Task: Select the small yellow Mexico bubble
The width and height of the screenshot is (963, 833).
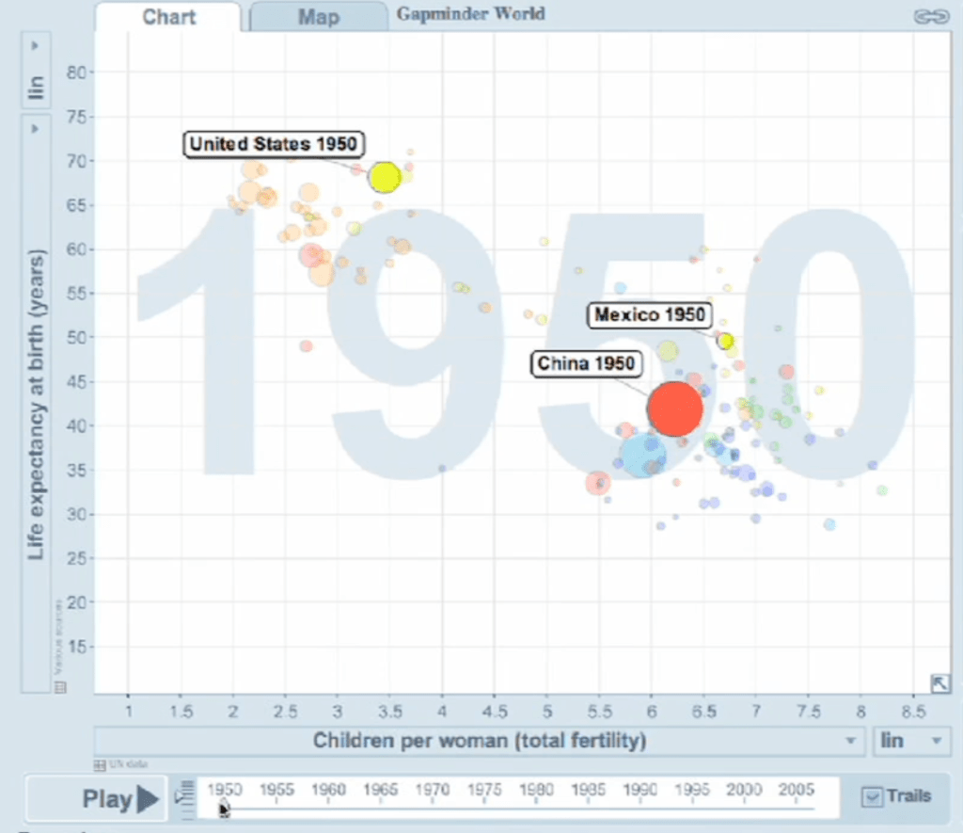Action: (725, 341)
